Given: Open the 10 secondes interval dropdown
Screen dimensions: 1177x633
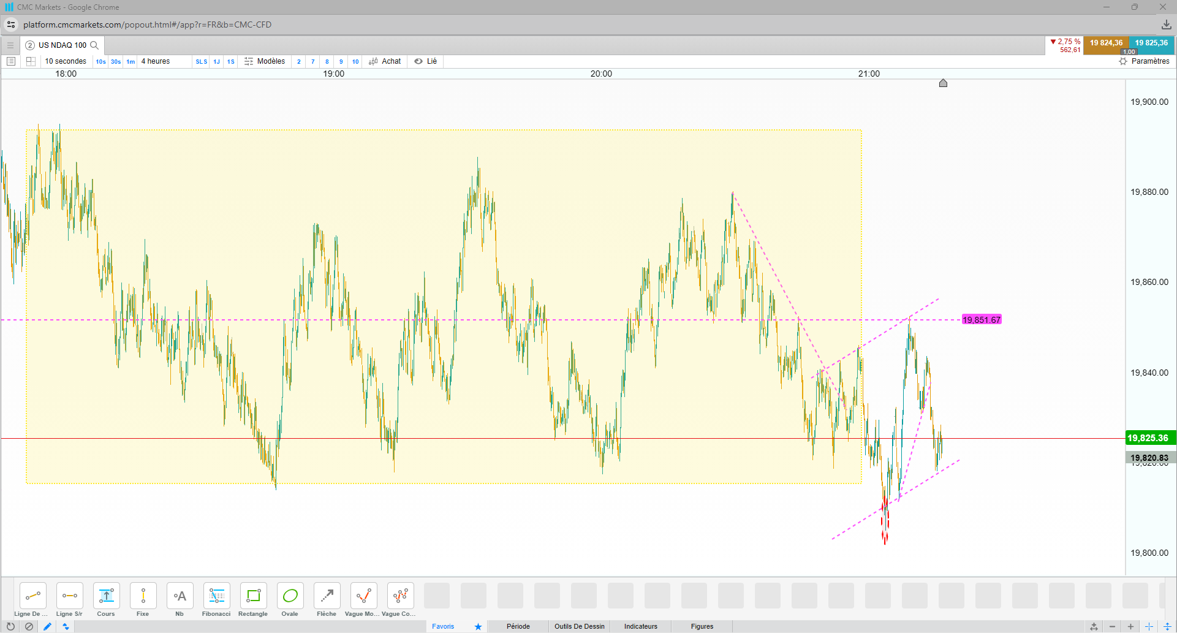Looking at the screenshot, I should pos(66,61).
